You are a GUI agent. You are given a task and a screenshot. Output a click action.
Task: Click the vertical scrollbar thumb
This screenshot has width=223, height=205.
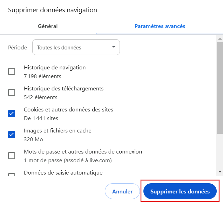click(x=220, y=88)
